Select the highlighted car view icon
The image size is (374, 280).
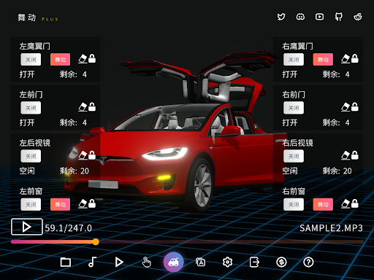click(x=173, y=262)
